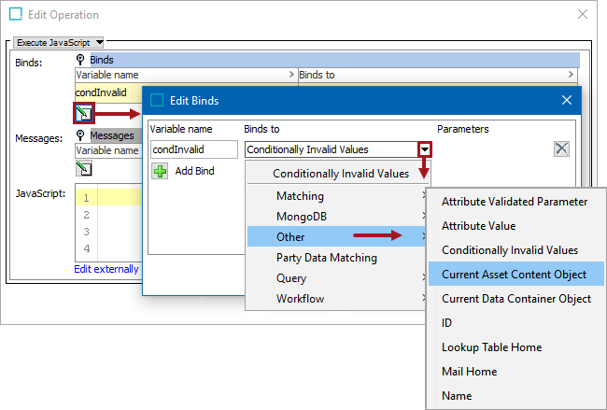
Task: Delete the condInvalid bind with X icon
Action: [x=561, y=149]
